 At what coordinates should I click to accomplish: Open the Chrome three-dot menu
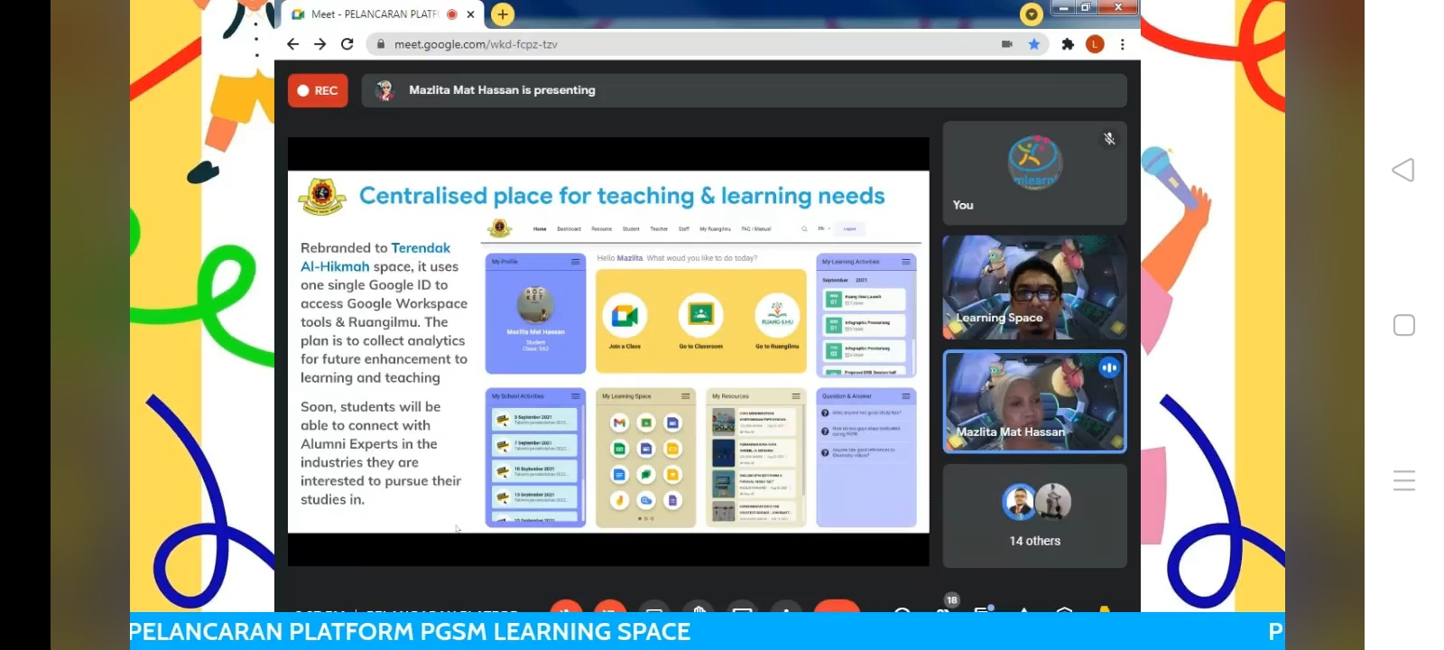pos(1122,44)
